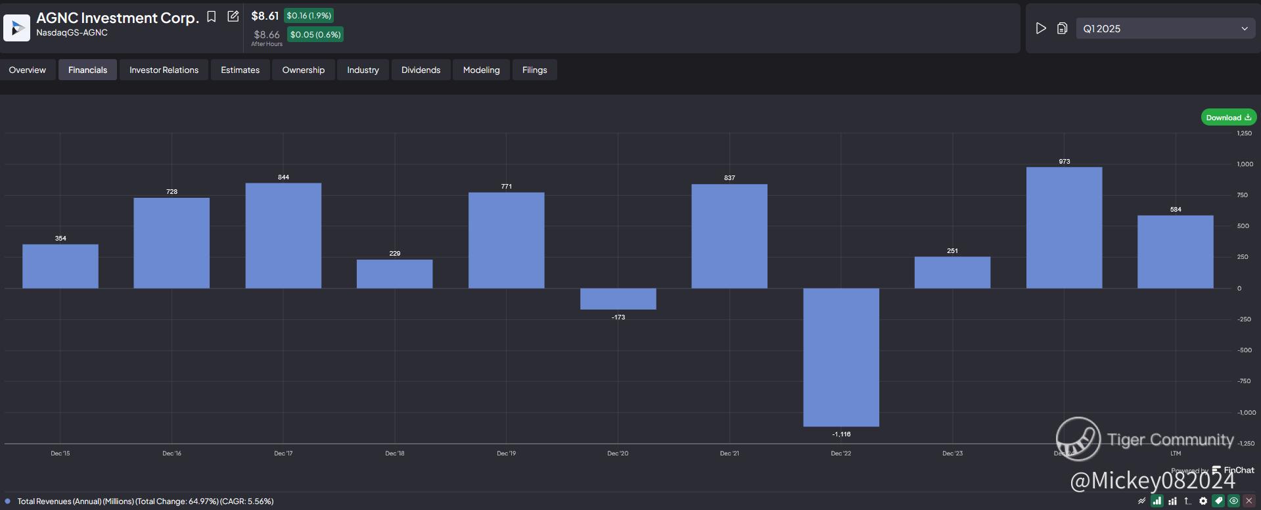The height and width of the screenshot is (510, 1261).
Task: Toggle the axis sort arrow option
Action: [x=1188, y=501]
